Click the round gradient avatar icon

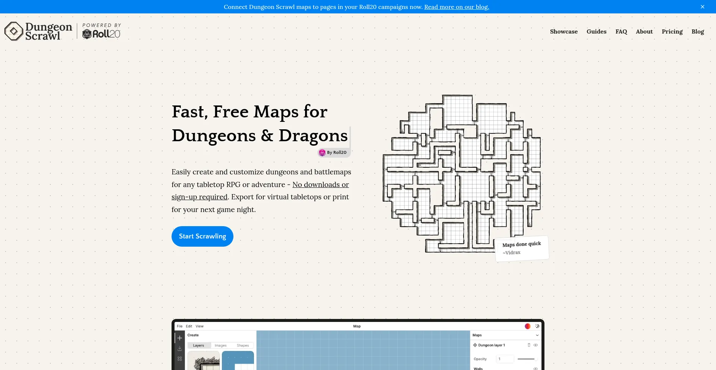click(527, 326)
